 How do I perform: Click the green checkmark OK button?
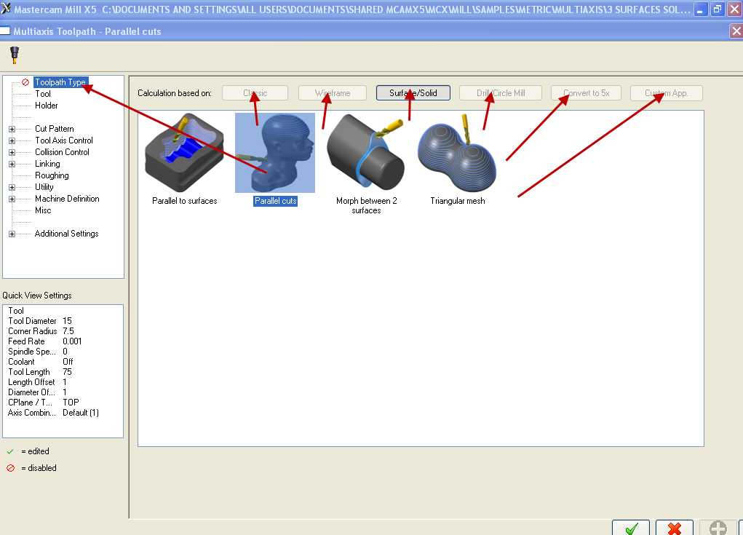(631, 528)
